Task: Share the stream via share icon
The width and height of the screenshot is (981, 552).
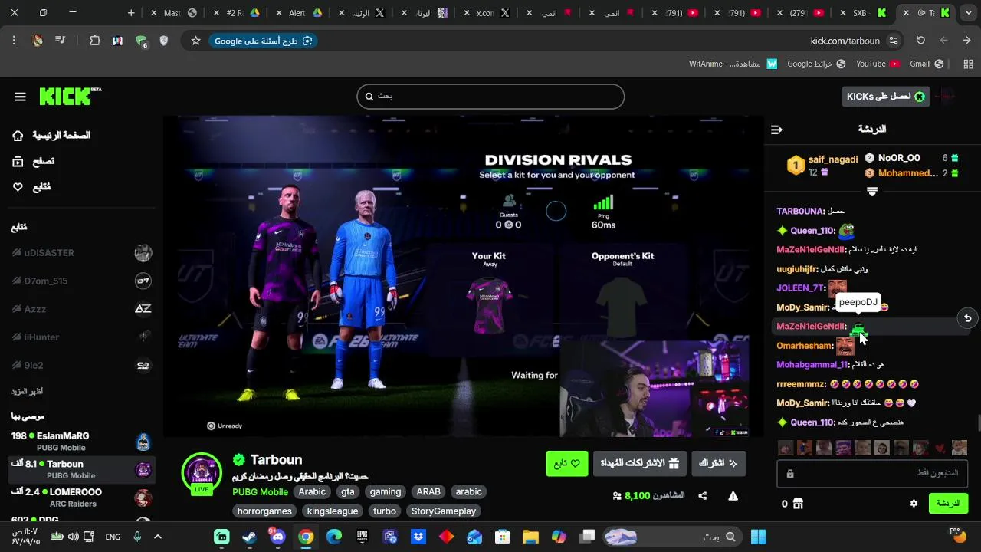Action: point(702,496)
